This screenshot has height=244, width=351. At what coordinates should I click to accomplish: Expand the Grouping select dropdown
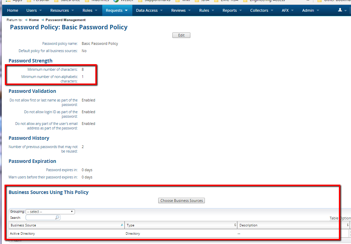coord(50,212)
